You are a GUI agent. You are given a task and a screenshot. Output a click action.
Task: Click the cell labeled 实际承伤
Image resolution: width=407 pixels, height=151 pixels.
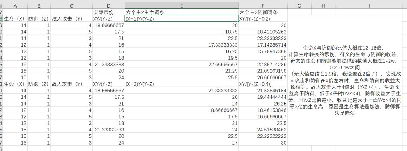[x=109, y=12]
